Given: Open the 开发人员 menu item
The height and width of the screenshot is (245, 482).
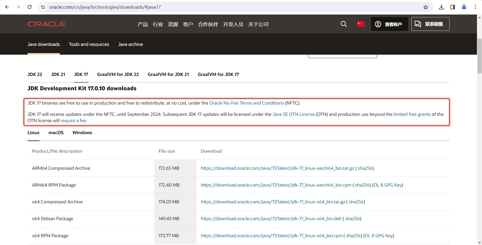Looking at the screenshot, I should pos(233,24).
